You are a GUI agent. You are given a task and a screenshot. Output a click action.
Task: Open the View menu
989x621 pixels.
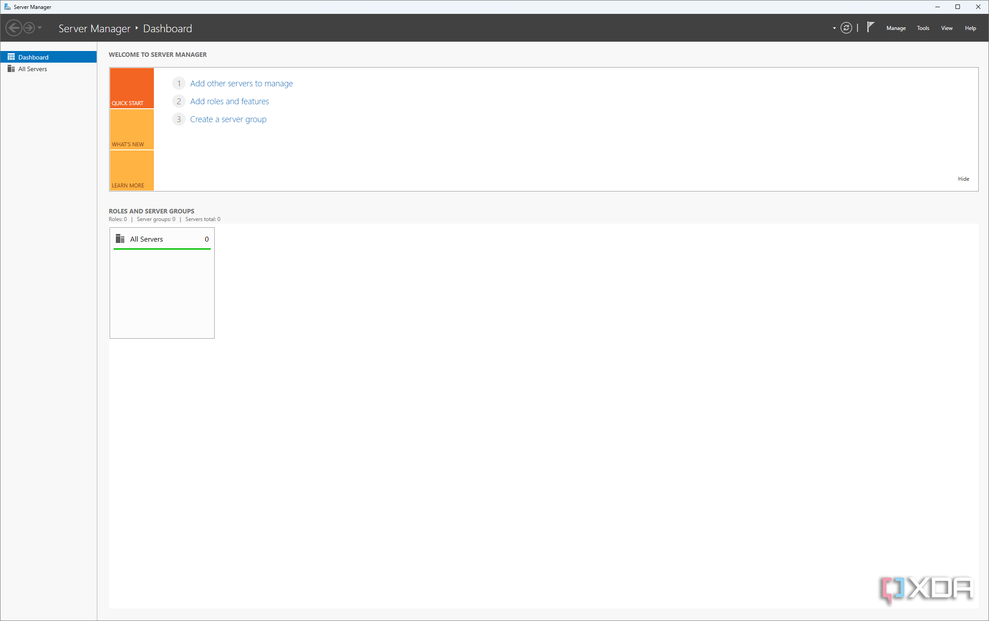click(x=947, y=28)
